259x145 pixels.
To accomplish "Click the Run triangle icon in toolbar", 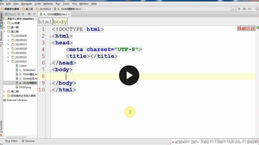I will coord(239,9).
